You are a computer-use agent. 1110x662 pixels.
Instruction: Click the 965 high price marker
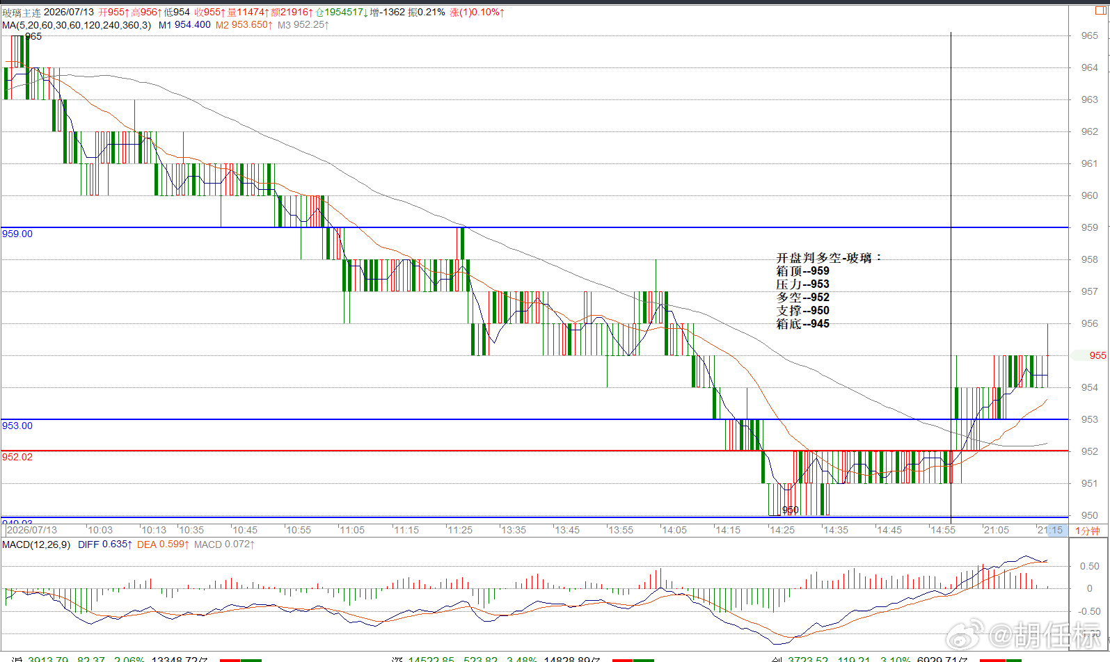pos(33,37)
